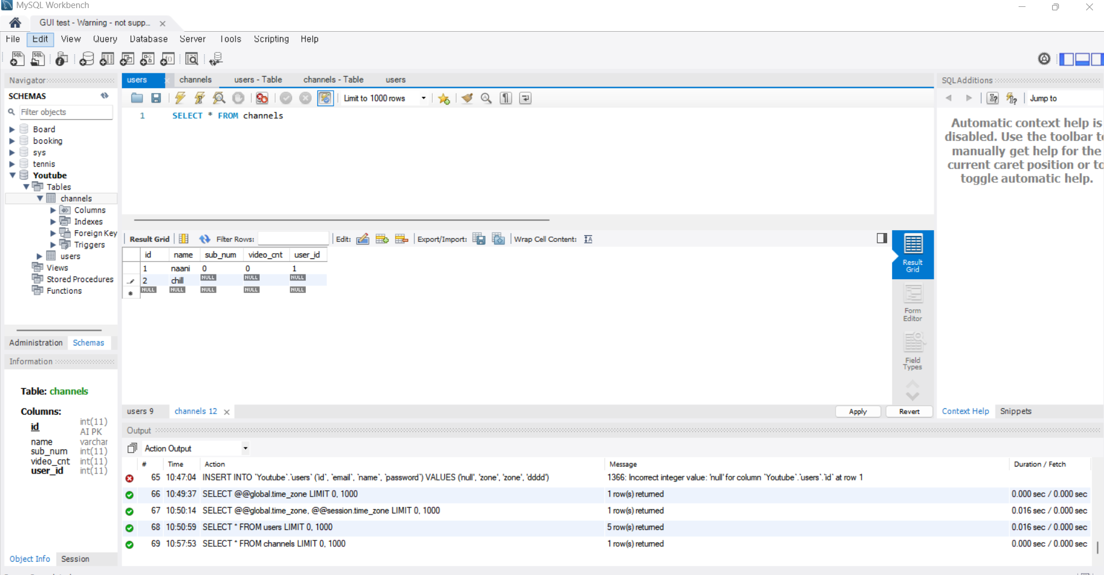This screenshot has width=1104, height=575.
Task: Expand the users table node
Action: (x=40, y=256)
